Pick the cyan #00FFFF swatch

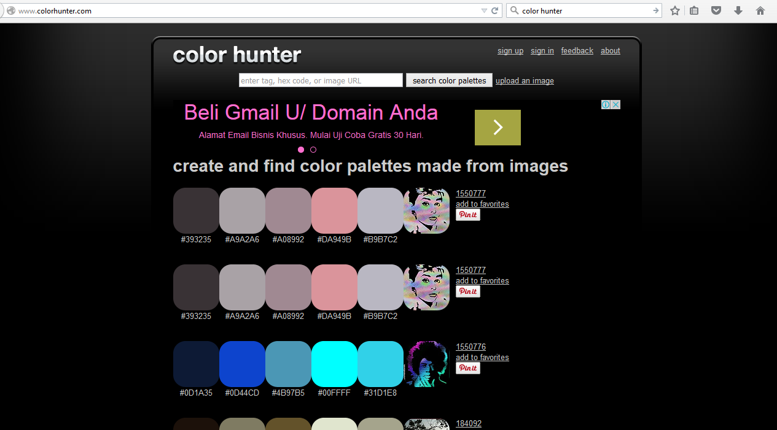pos(334,364)
